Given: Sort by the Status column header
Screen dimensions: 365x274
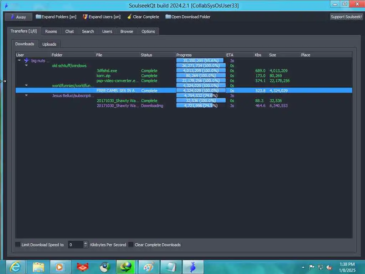Looking at the screenshot, I should tap(158, 55).
